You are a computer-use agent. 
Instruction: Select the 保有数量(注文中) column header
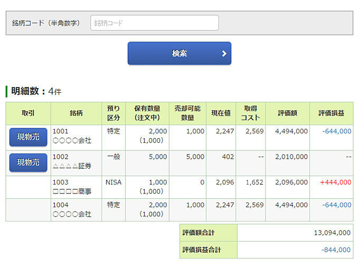coord(147,113)
